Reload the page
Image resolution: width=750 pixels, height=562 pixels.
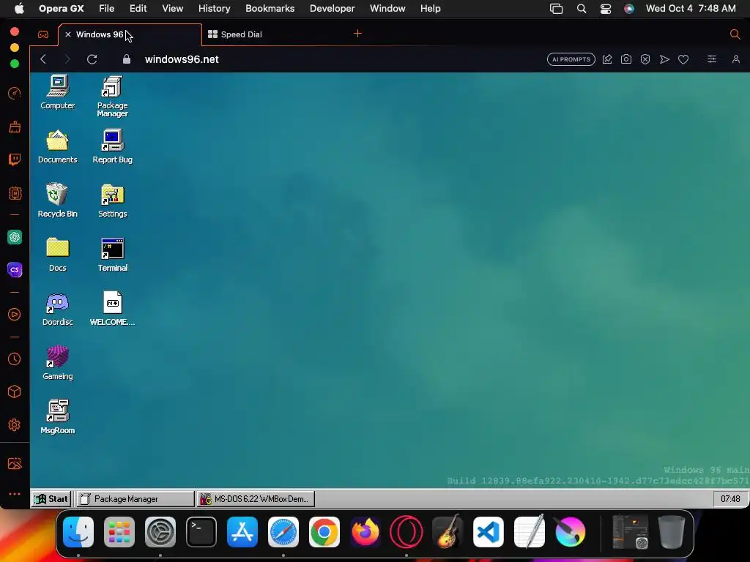point(92,59)
